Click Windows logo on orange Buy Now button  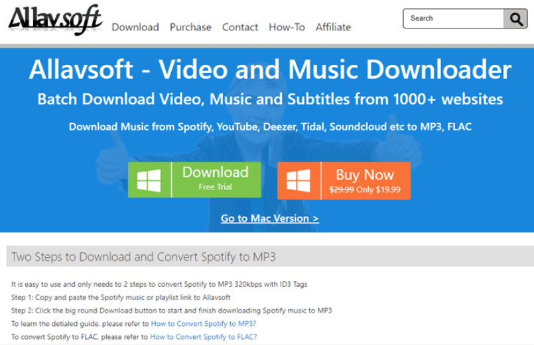299,180
